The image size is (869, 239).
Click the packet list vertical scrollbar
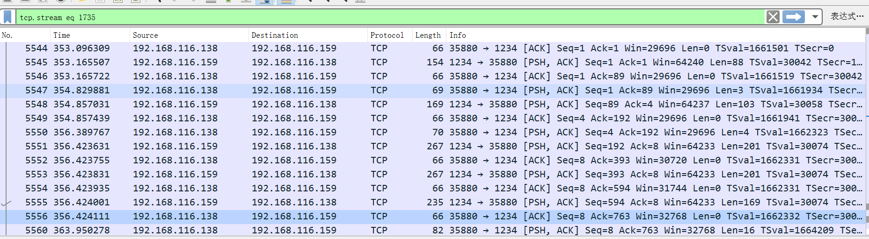coord(867,132)
